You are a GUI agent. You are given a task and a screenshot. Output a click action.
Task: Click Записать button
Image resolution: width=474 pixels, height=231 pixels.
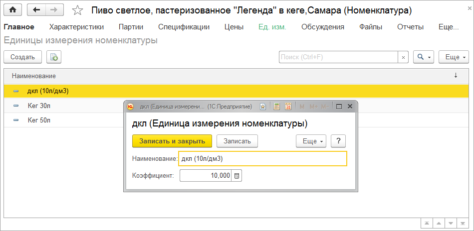click(x=237, y=141)
